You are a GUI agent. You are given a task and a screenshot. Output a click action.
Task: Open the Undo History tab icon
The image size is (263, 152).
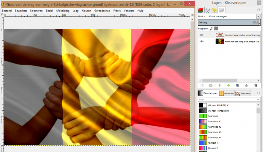pyautogui.click(x=214, y=10)
